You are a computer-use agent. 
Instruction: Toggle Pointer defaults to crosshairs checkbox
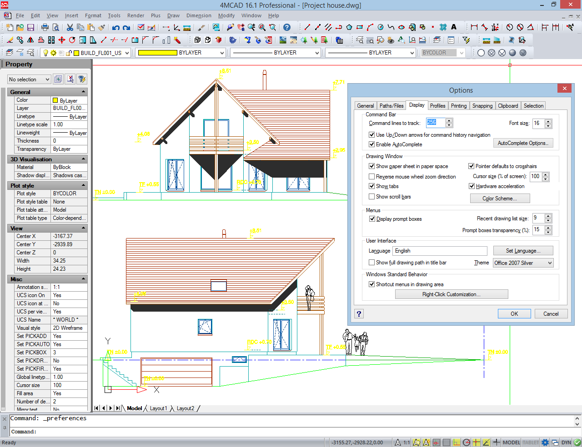(x=472, y=166)
